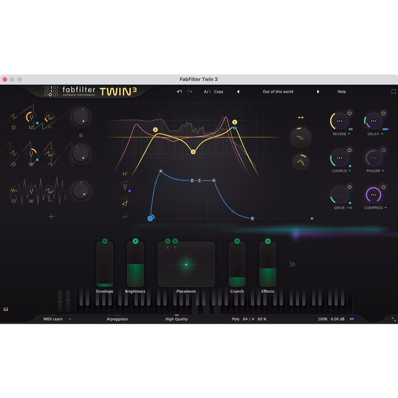Copy the current A/B state
398x398 pixels.
click(218, 92)
